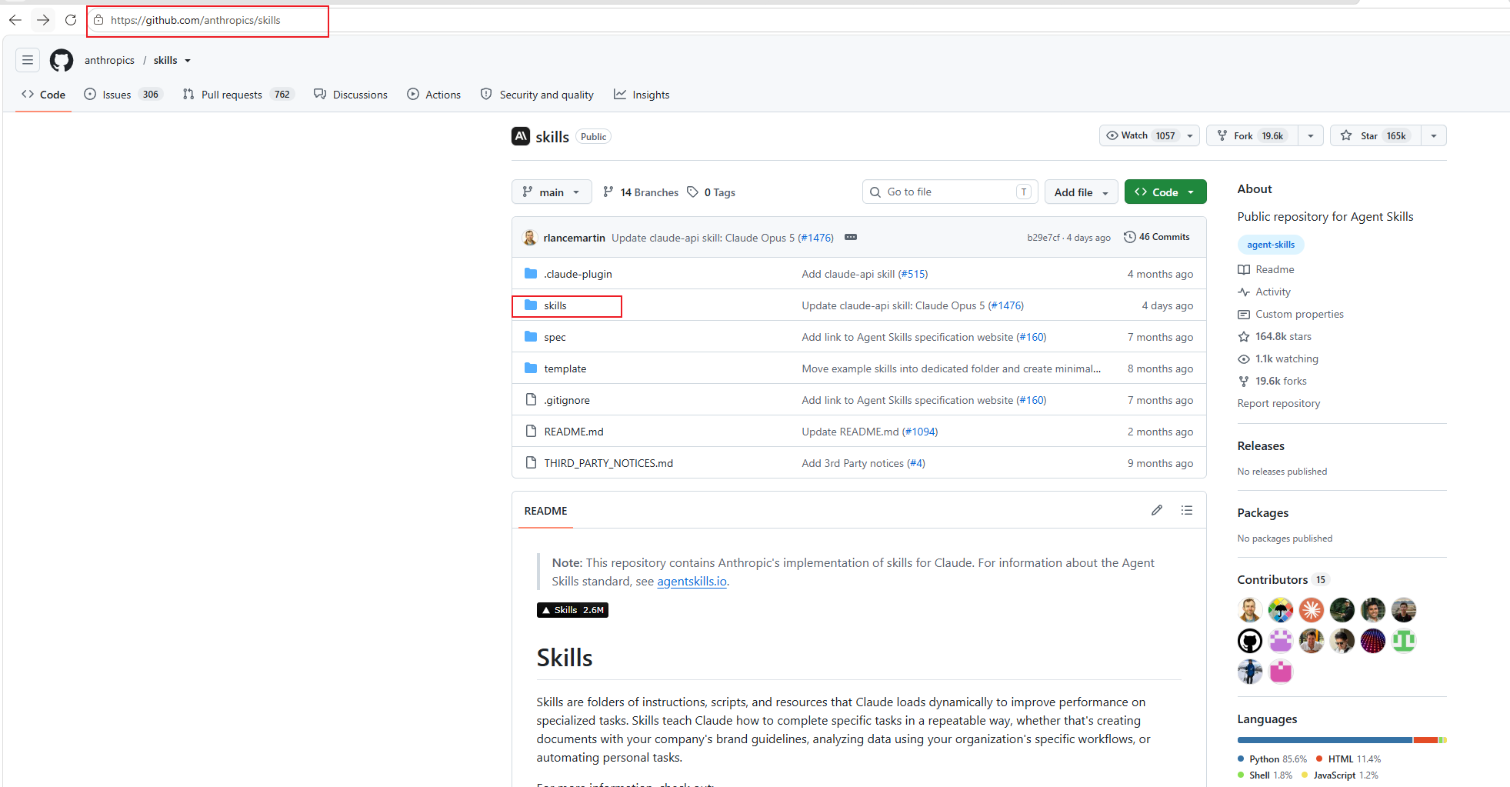1510x787 pixels.
Task: Click the Anthropic avatar beside skills title
Action: point(521,136)
